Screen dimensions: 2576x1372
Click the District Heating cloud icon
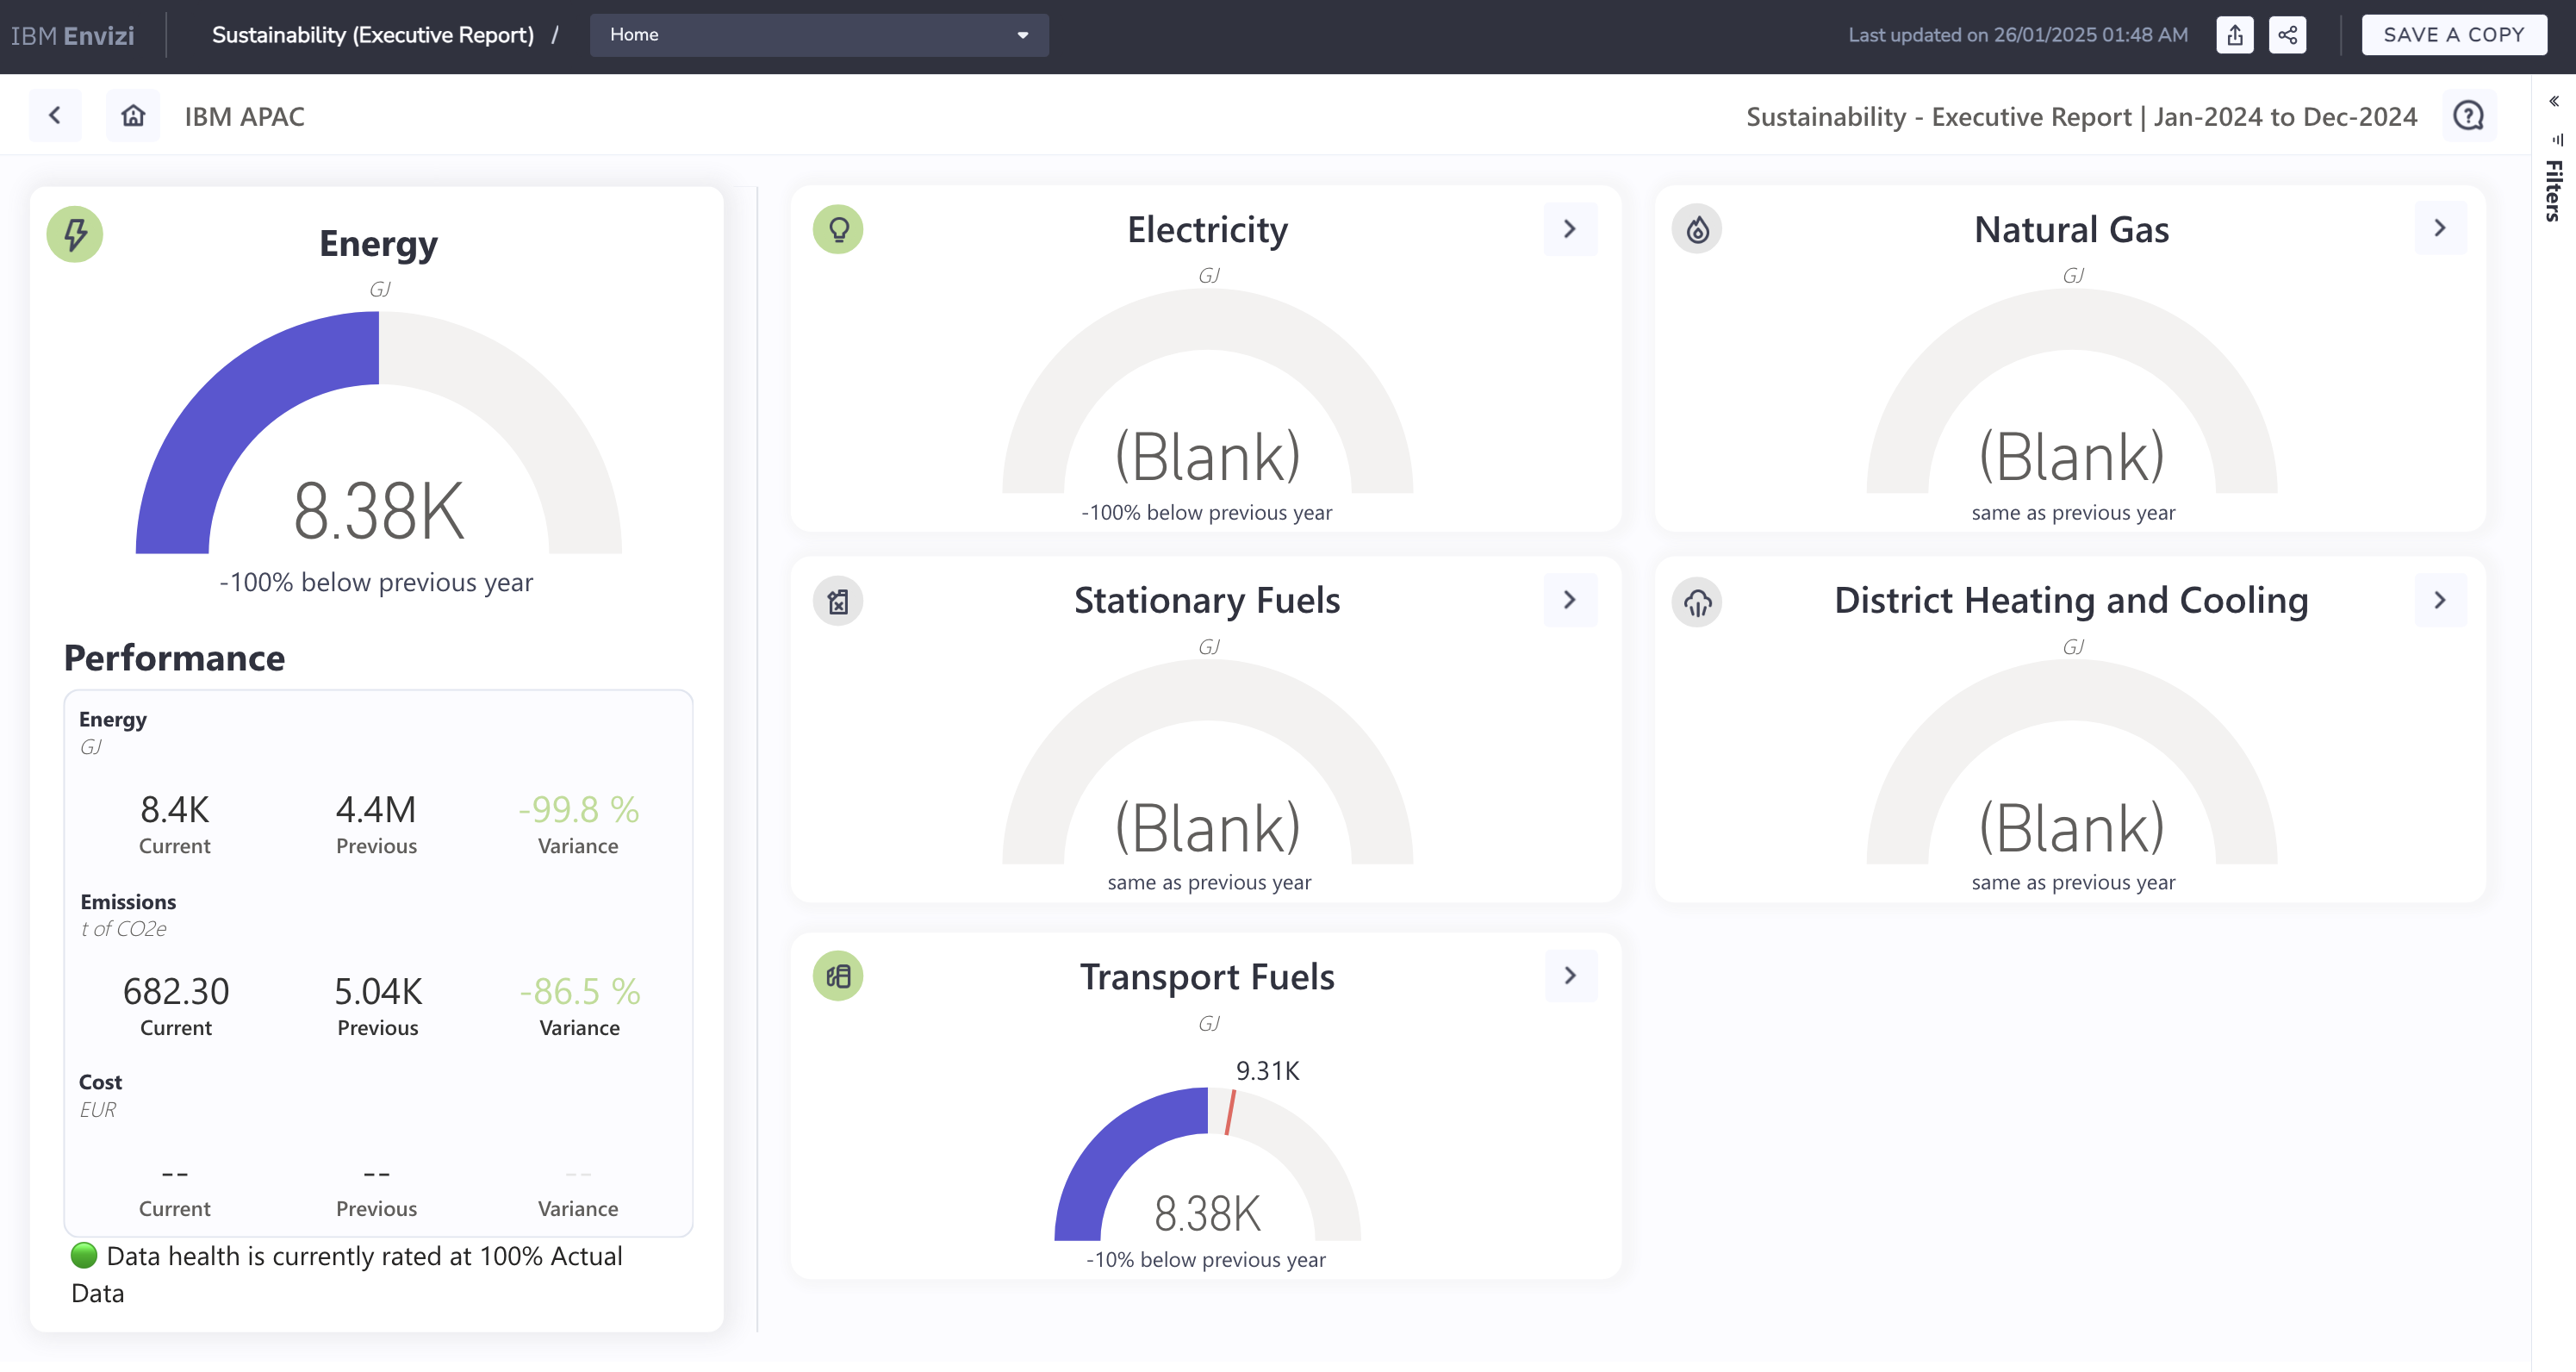(1697, 602)
